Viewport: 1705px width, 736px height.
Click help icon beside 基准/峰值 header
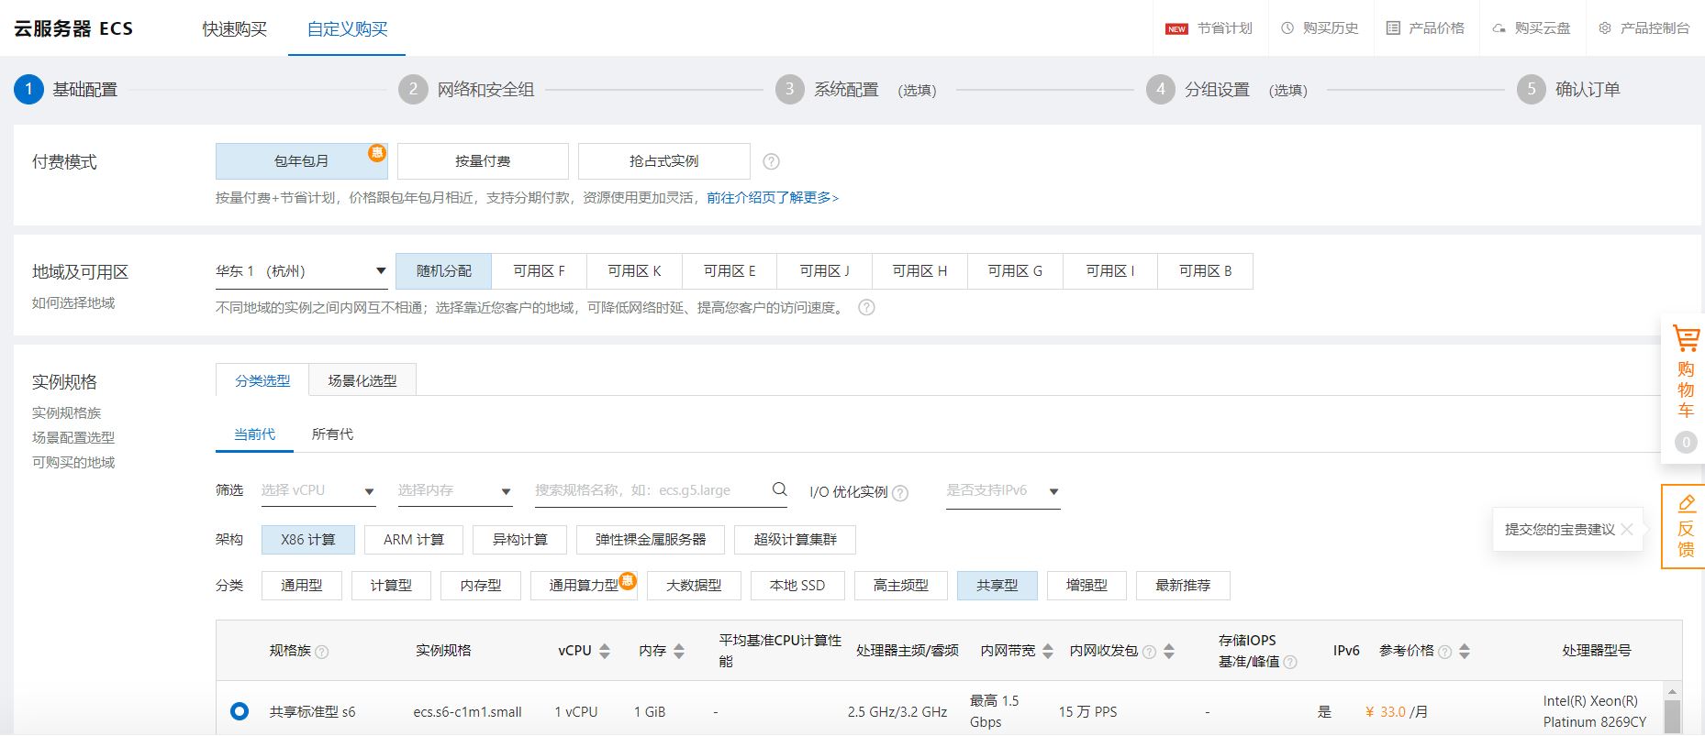tap(1290, 662)
